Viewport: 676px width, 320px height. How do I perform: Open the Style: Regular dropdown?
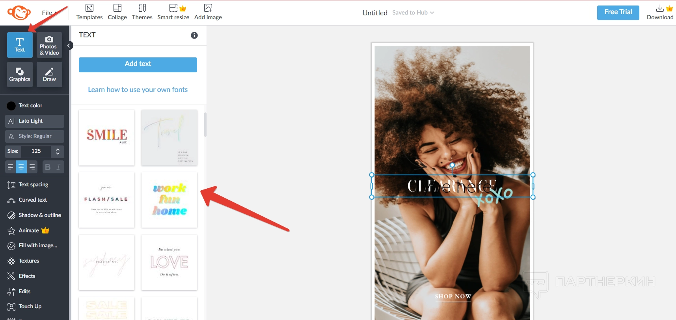pos(35,136)
